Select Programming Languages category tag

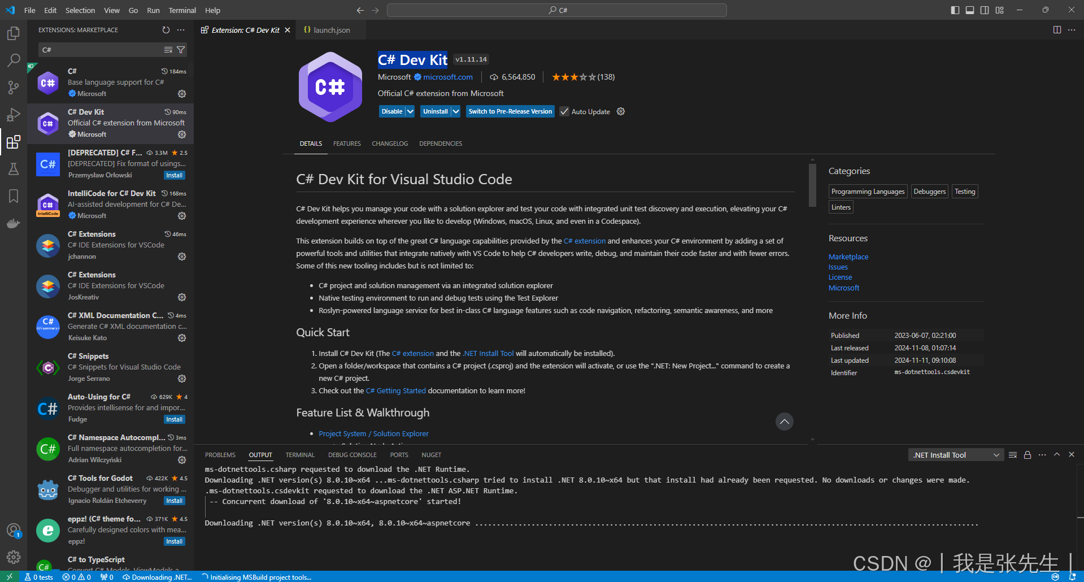click(868, 192)
